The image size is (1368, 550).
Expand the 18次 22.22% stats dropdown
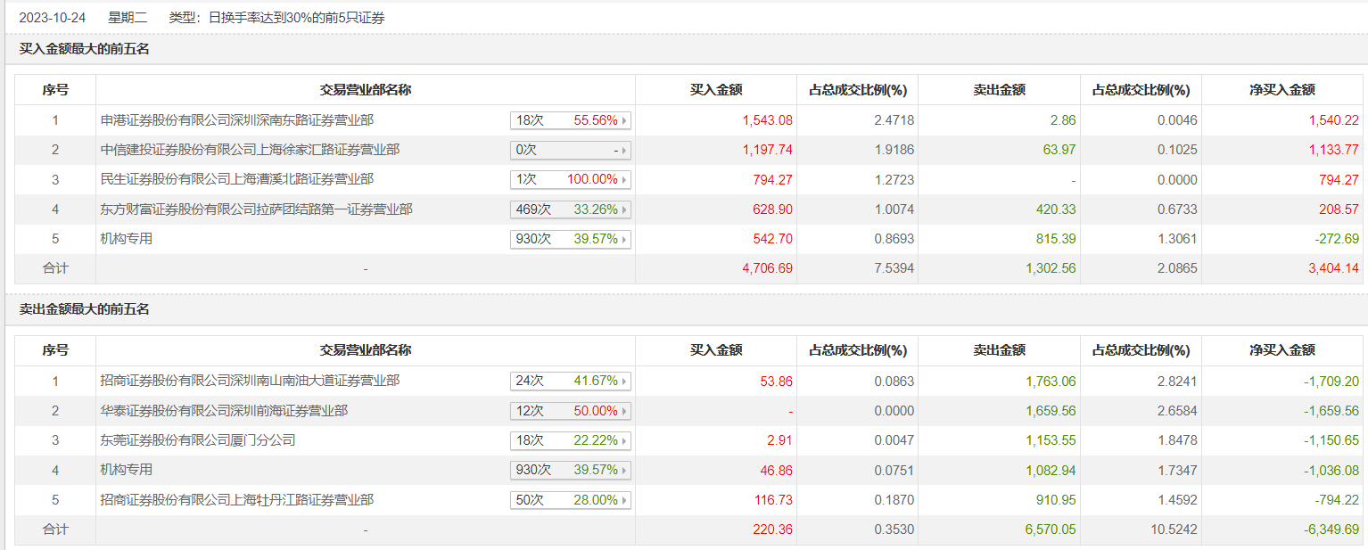coord(624,441)
